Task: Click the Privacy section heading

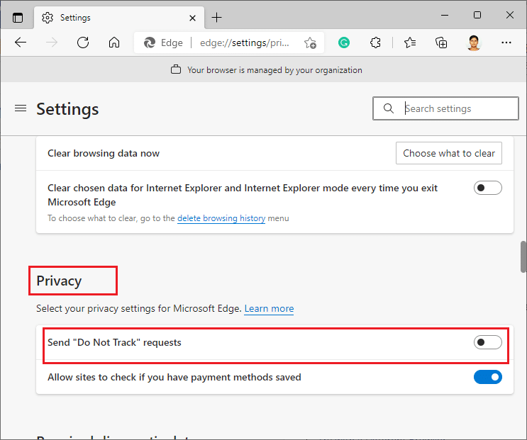Action: click(59, 281)
